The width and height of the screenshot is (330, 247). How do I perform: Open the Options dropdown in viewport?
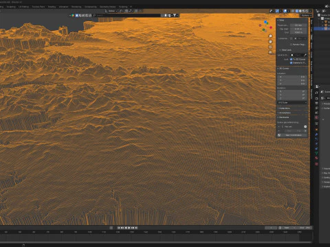[307, 15]
